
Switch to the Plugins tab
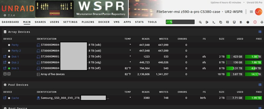pyautogui.click(x=88, y=22)
